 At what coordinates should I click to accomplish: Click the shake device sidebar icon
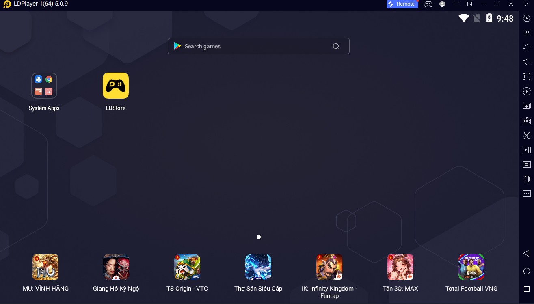pyautogui.click(x=527, y=179)
